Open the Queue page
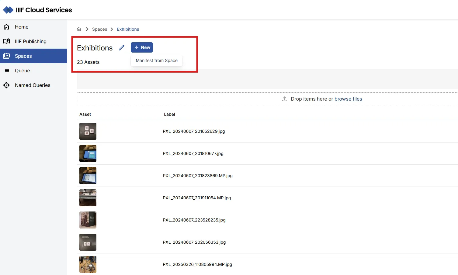Image resolution: width=458 pixels, height=275 pixels. tap(33, 70)
